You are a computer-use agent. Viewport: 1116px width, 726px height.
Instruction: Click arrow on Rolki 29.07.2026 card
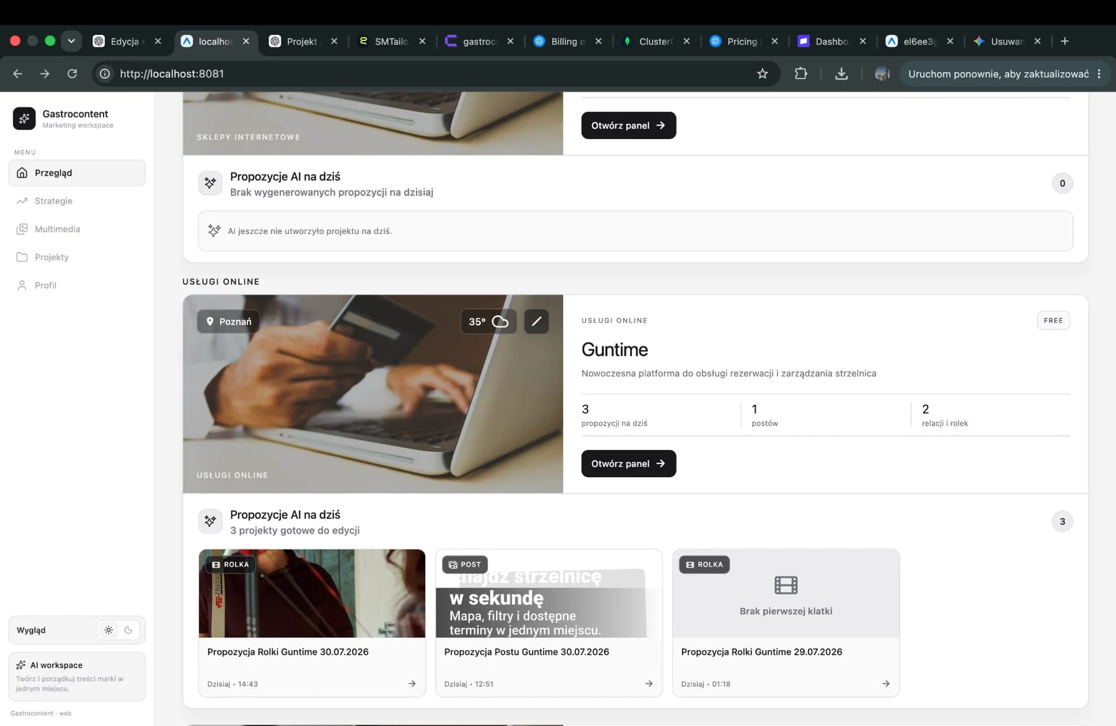tap(885, 683)
